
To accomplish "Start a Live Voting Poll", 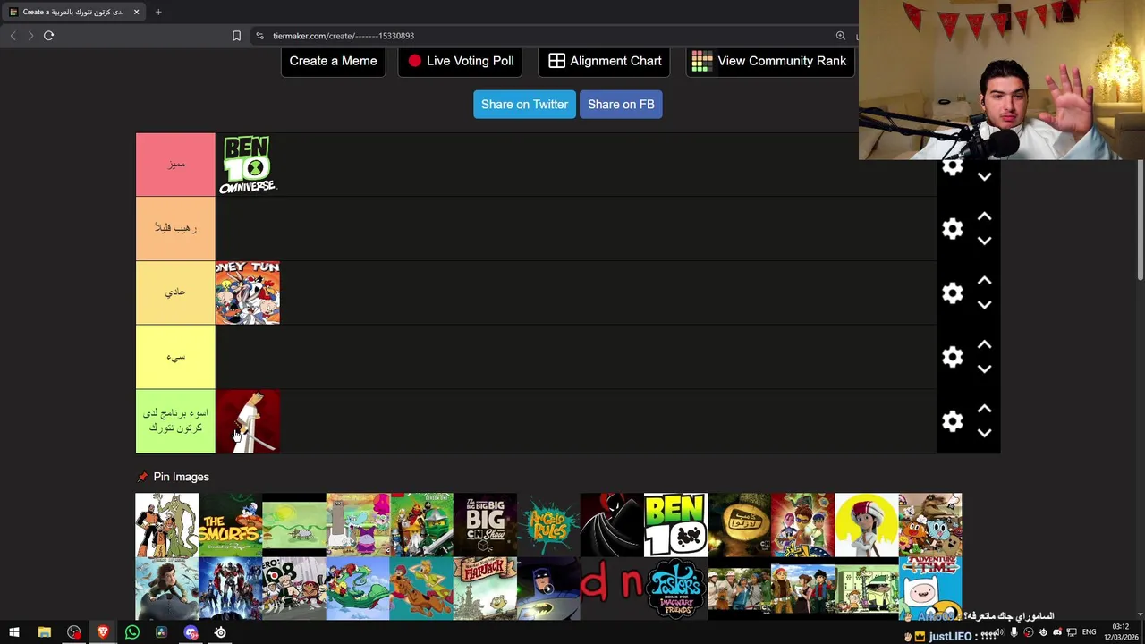I will (461, 61).
